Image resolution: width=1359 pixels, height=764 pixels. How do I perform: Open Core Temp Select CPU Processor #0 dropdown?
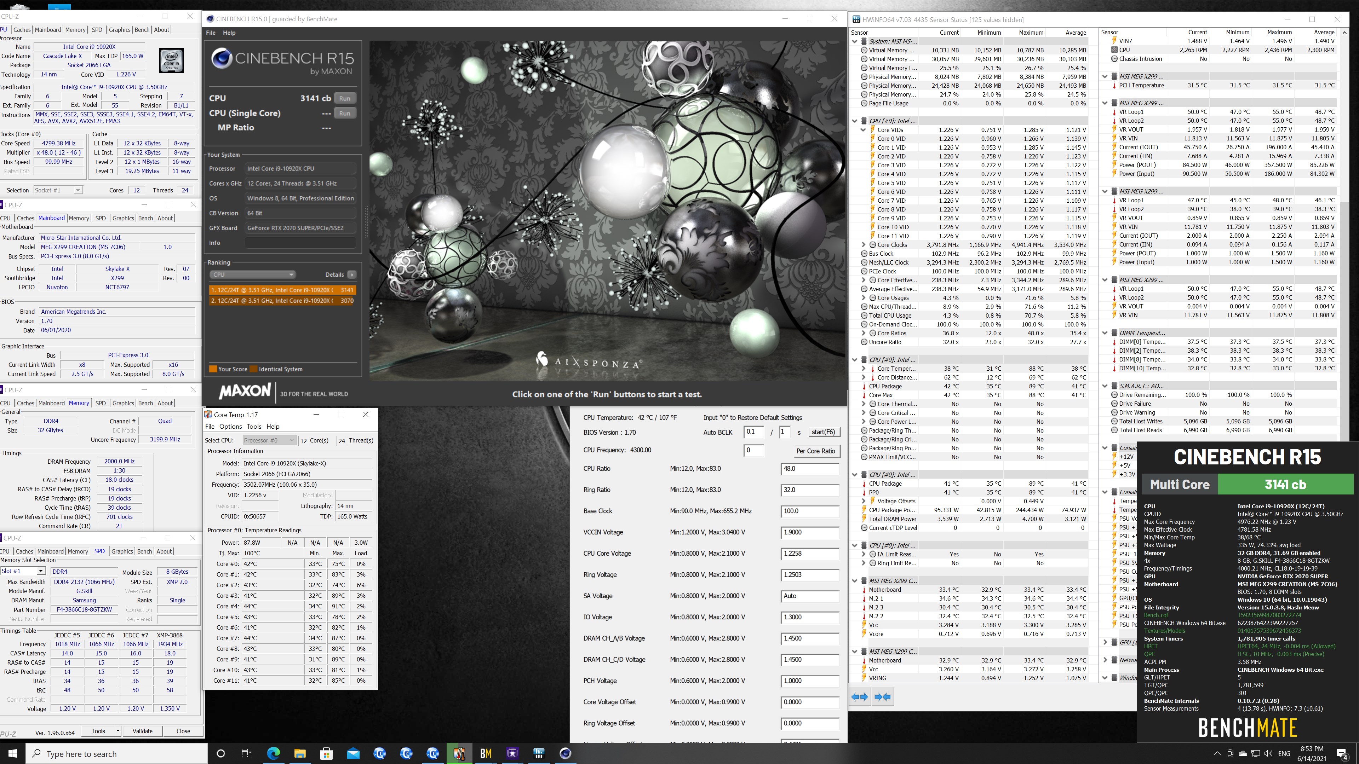[269, 440]
